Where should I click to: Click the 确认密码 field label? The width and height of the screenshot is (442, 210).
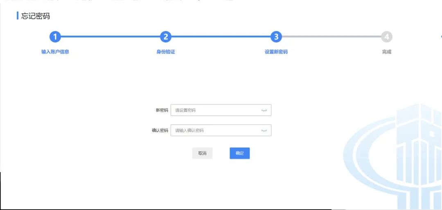click(x=160, y=131)
